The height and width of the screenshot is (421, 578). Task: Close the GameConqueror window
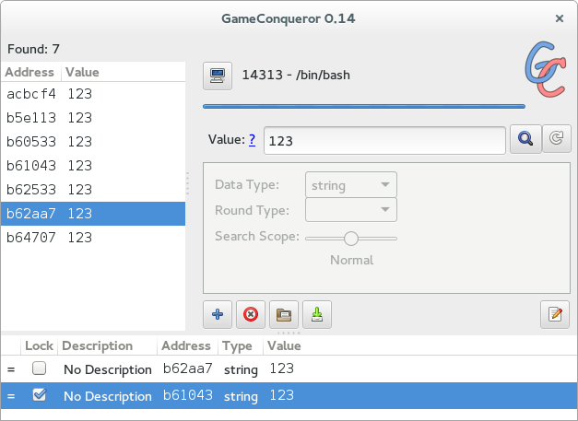pos(560,18)
